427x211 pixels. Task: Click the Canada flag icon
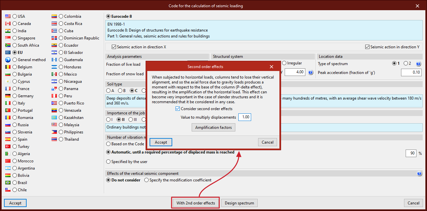click(x=8, y=24)
